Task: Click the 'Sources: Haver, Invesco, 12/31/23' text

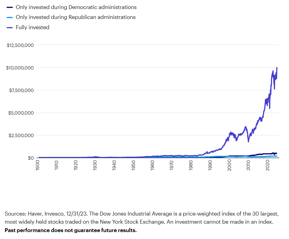Action: point(46,214)
